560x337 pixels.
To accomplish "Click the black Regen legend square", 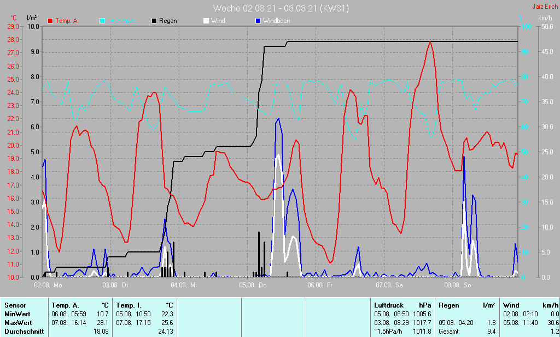I will (x=154, y=21).
